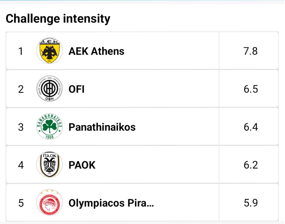Viewport: 285px width, 224px height.
Task: Select the 6.4 intensity value
Action: (x=251, y=127)
